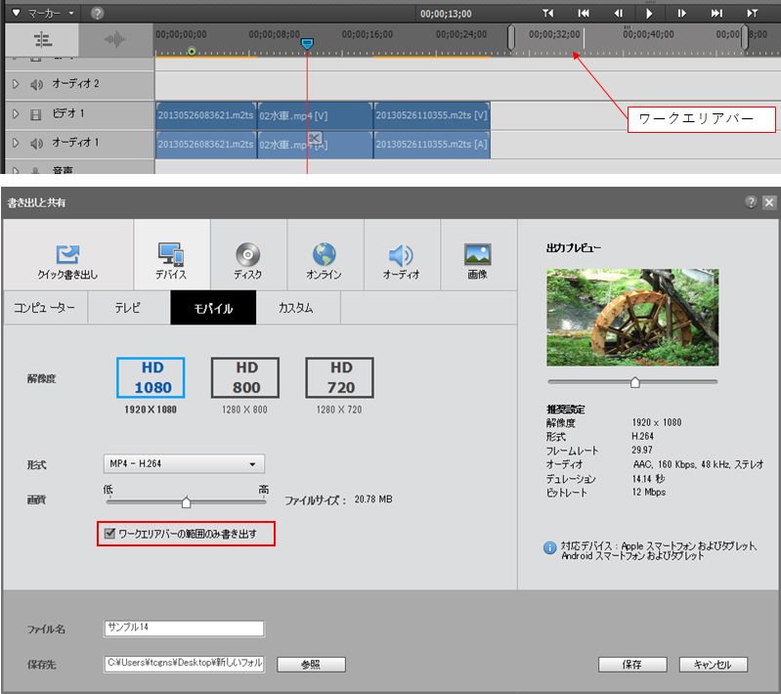Switch to テレビ sub-tab
This screenshot has height=694, width=781.
(x=128, y=308)
